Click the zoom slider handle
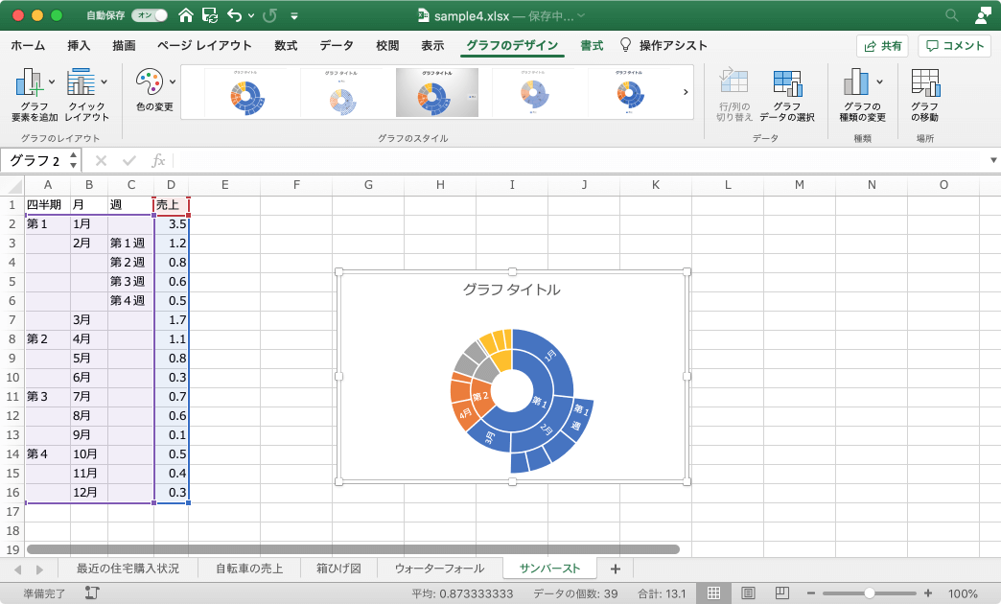The width and height of the screenshot is (1001, 604). point(869,593)
